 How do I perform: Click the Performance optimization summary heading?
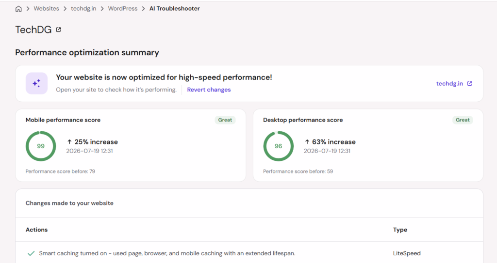pyautogui.click(x=87, y=52)
